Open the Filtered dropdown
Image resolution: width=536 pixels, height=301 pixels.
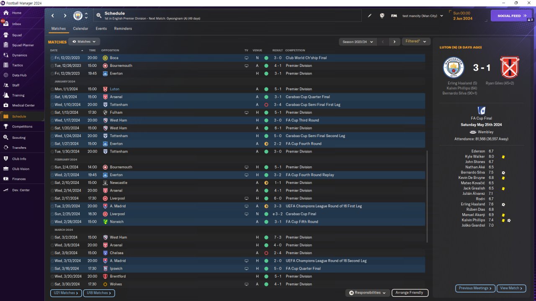416,41
